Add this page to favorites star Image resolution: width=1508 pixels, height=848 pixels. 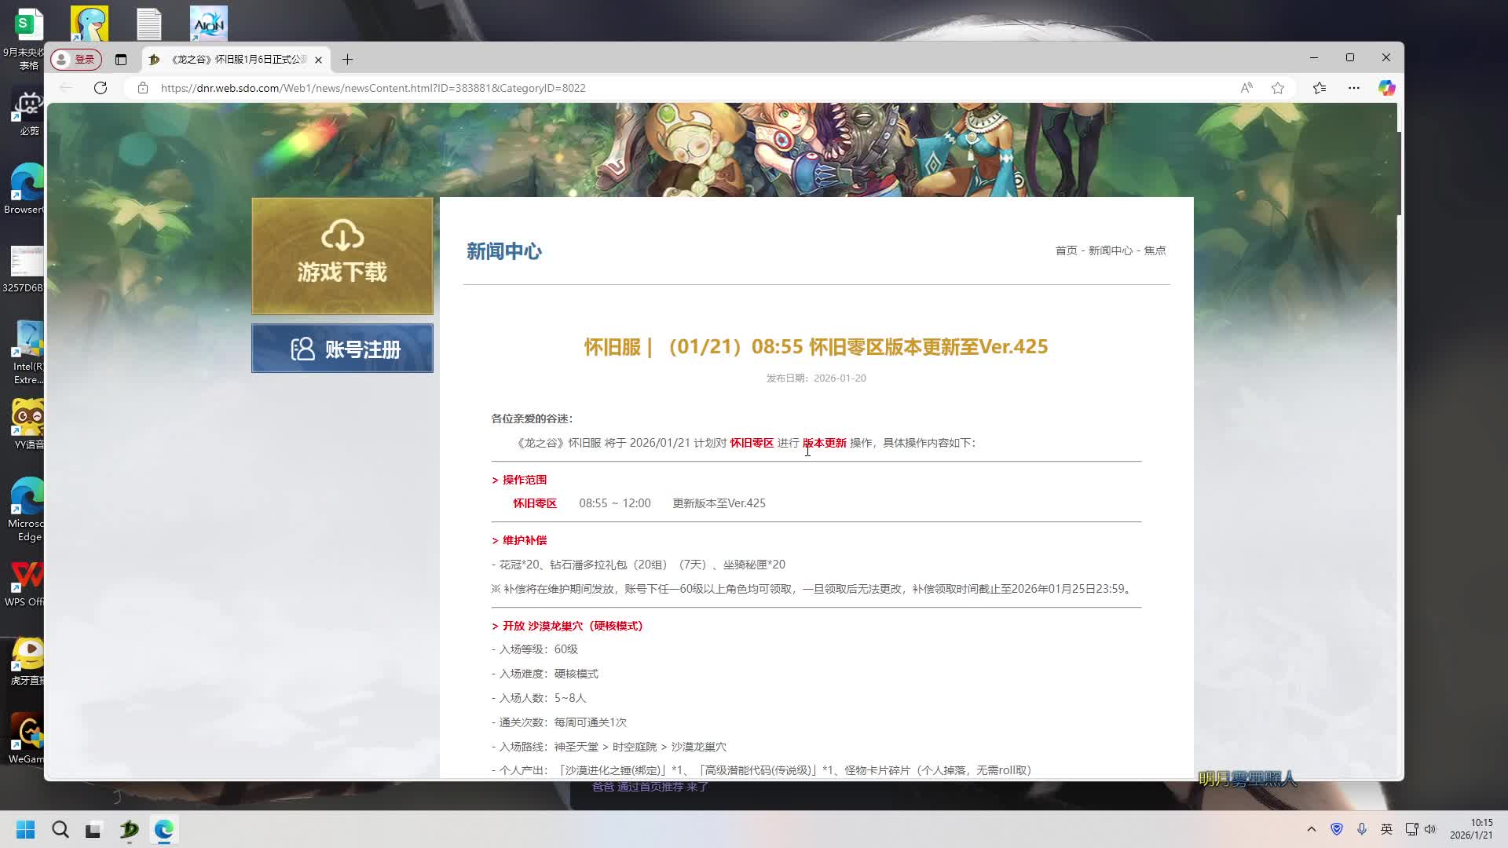click(x=1278, y=88)
